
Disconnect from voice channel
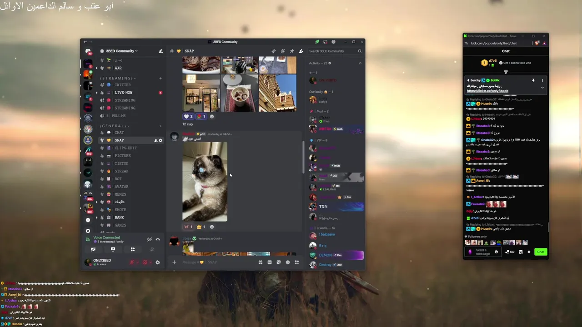pyautogui.click(x=158, y=239)
